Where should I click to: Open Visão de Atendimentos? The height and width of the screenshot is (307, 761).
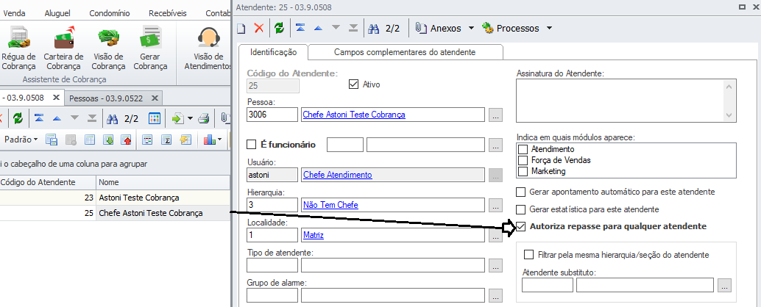[x=209, y=48]
